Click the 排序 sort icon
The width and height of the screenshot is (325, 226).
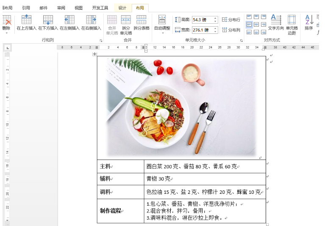coord(309,19)
